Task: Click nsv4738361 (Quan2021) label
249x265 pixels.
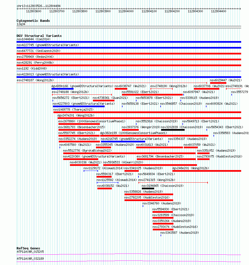Action: coord(110,98)
